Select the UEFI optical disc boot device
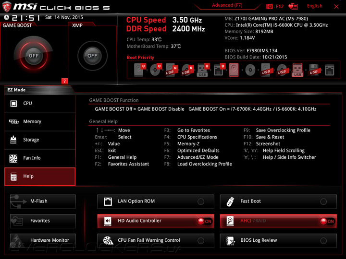 156,70
